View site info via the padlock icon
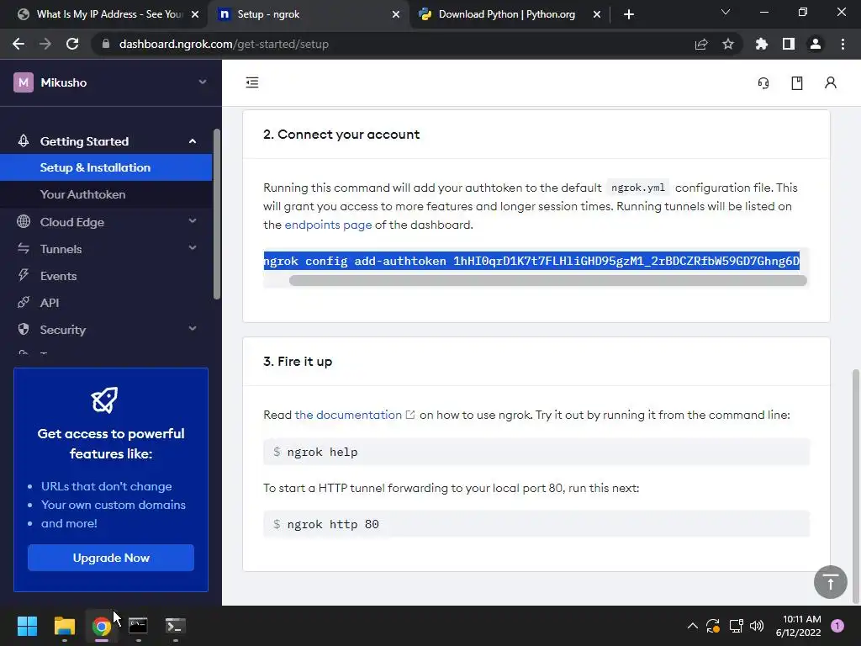This screenshot has width=861, height=646. click(x=106, y=44)
